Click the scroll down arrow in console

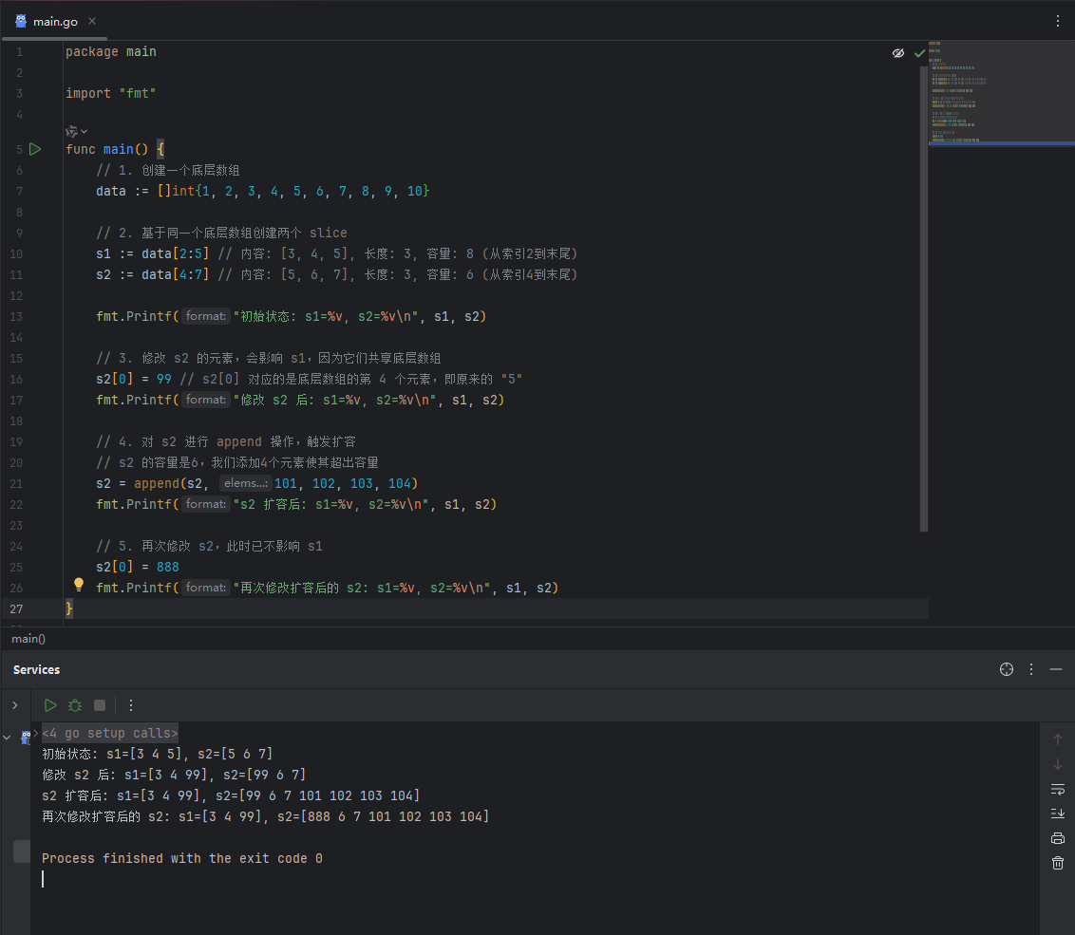[x=1058, y=764]
